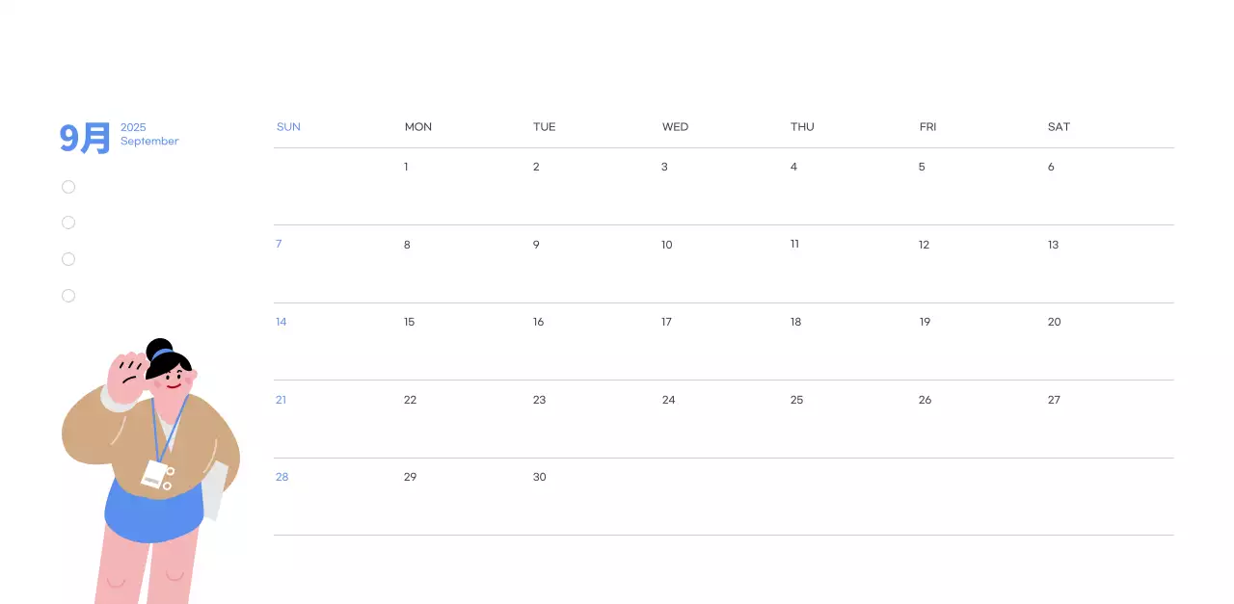
Task: Click the 9月 month heading
Action: coord(85,138)
